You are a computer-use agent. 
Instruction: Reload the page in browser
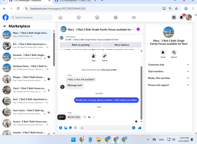pyautogui.click(x=18, y=9)
